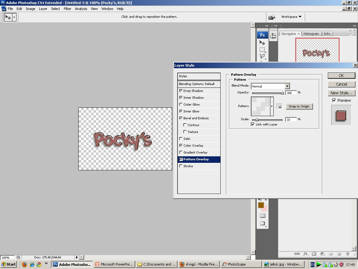This screenshot has width=358, height=269.
Task: Click the EN language indicator
Action: click(x=313, y=265)
